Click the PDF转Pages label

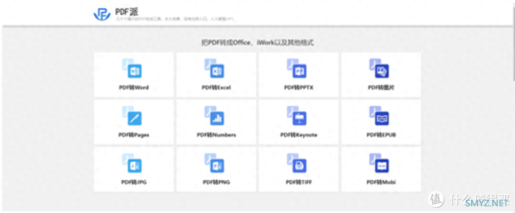134,135
